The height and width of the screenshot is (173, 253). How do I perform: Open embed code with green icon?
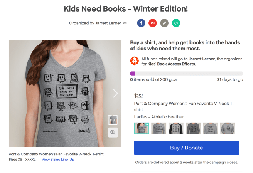pyautogui.click(x=176, y=23)
